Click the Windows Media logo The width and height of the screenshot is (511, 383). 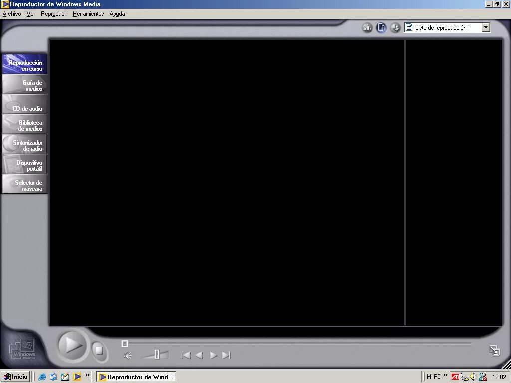pyautogui.click(x=23, y=350)
